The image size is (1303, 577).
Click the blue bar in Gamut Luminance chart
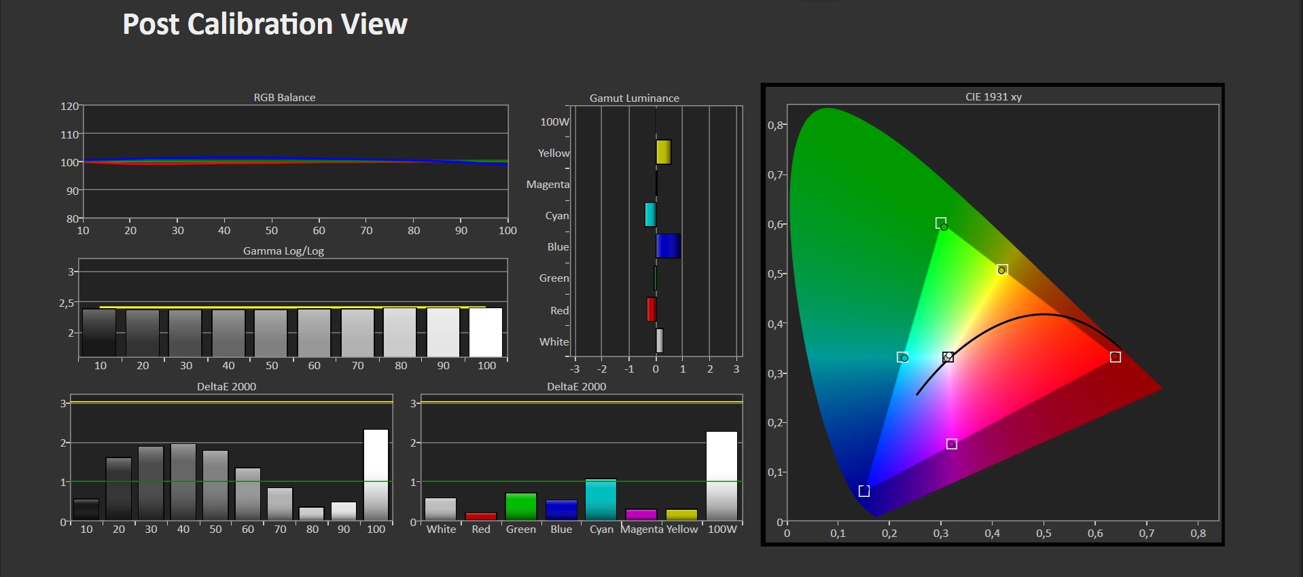(x=668, y=246)
